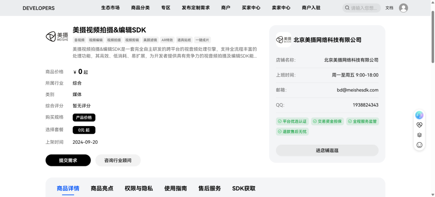The height and width of the screenshot is (197, 435).
Task: Click the email bd@meishesdk.com
Action: tap(358, 90)
